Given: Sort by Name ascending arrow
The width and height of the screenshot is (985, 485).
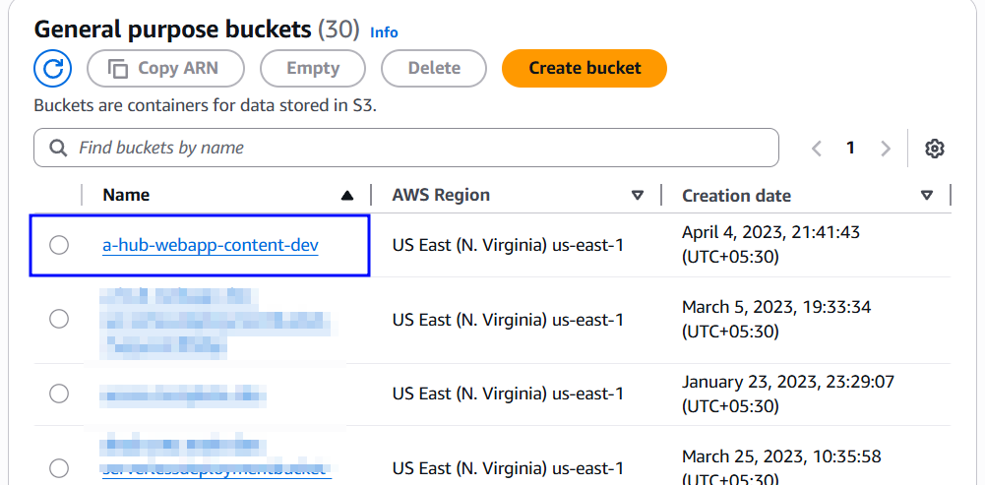Looking at the screenshot, I should (x=346, y=196).
